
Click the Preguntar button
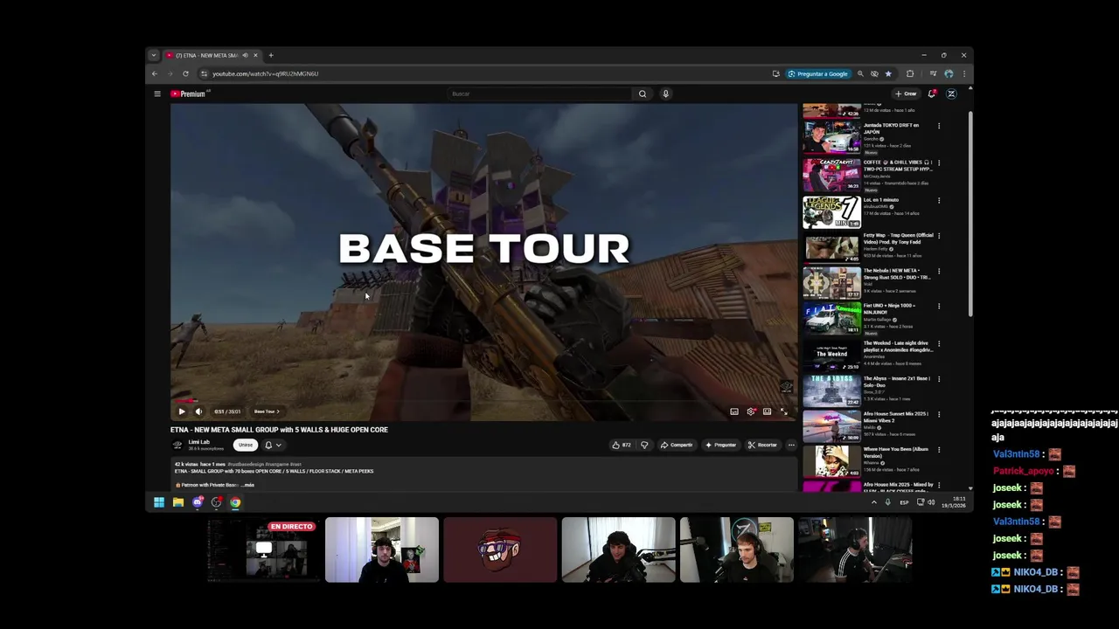click(x=720, y=445)
